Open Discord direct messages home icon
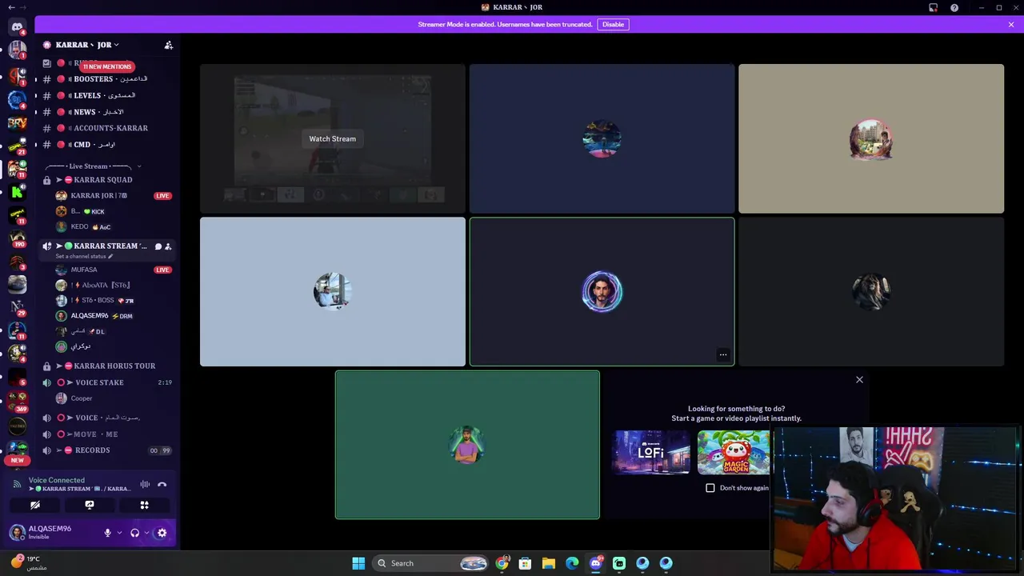 [x=17, y=26]
